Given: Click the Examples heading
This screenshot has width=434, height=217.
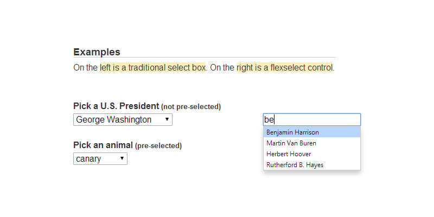Looking at the screenshot, I should (x=97, y=52).
